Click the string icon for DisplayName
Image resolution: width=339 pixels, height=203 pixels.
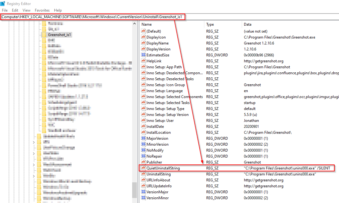(x=143, y=43)
